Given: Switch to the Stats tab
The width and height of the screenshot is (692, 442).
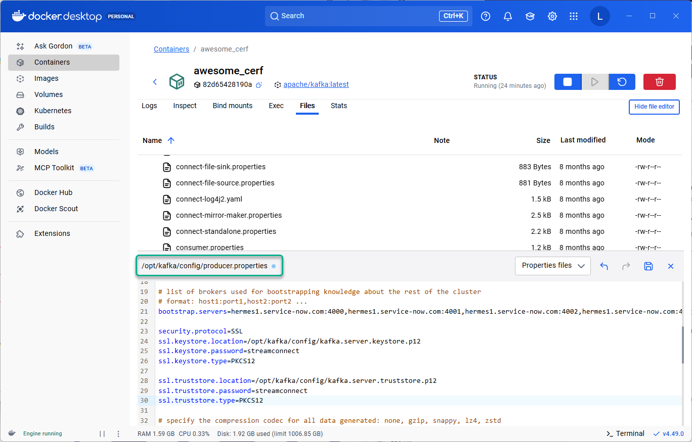Looking at the screenshot, I should [338, 106].
